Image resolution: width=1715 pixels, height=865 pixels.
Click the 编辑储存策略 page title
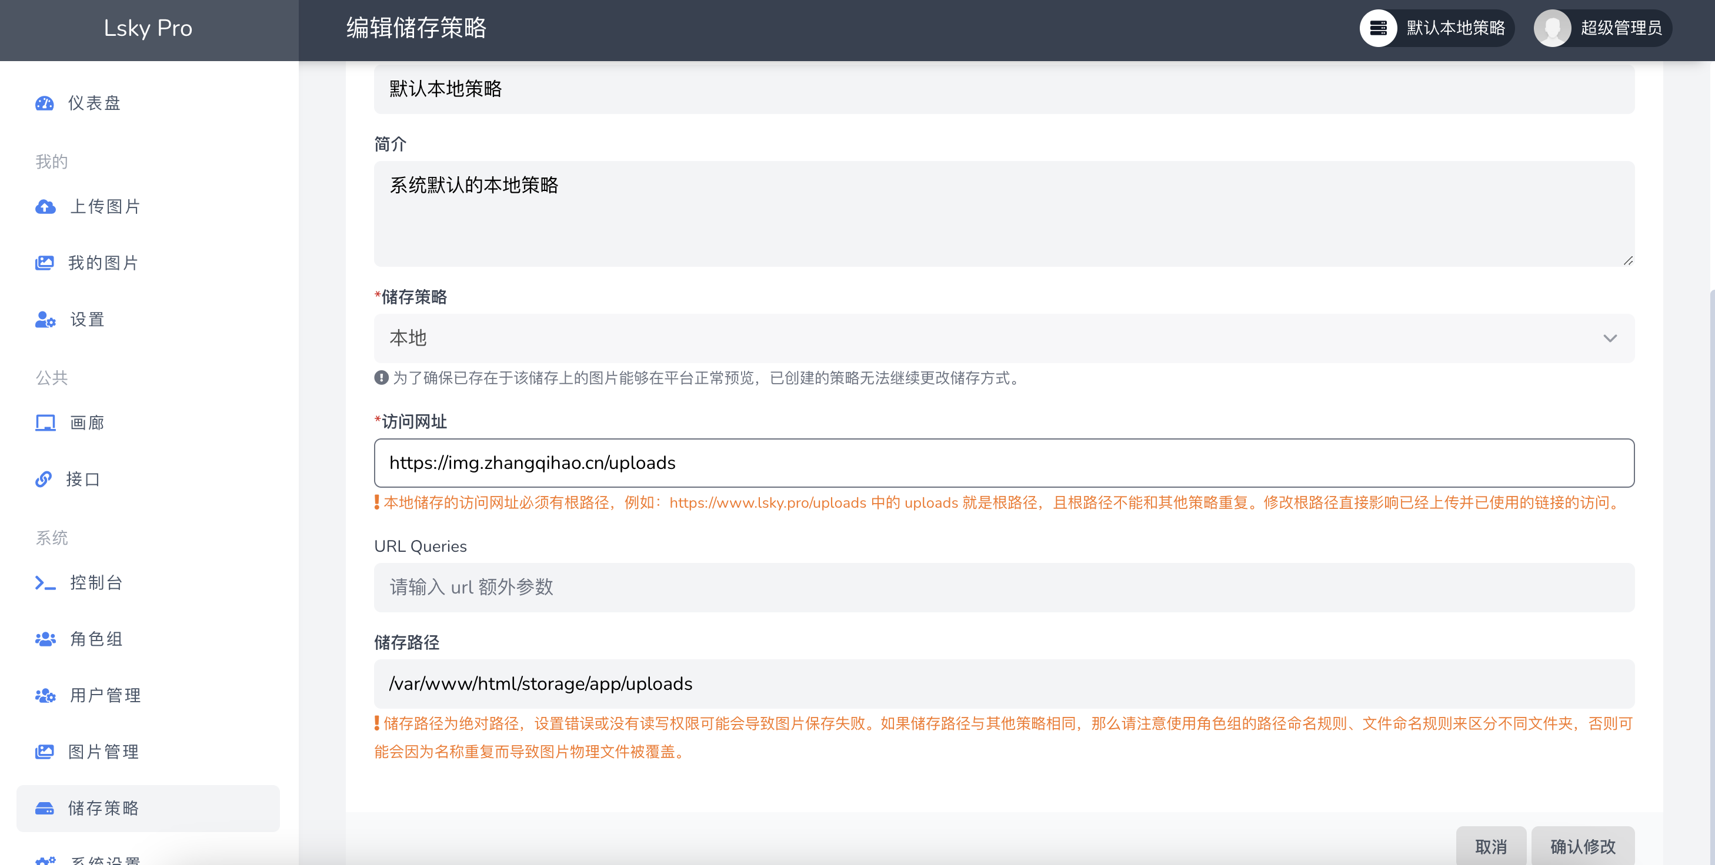[x=416, y=28]
